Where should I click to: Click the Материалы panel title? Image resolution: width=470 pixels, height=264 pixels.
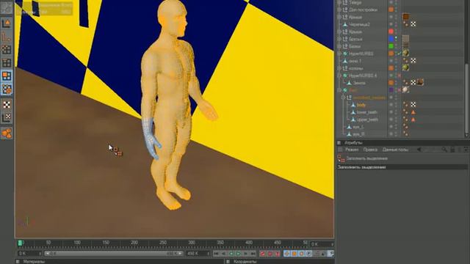point(34,262)
